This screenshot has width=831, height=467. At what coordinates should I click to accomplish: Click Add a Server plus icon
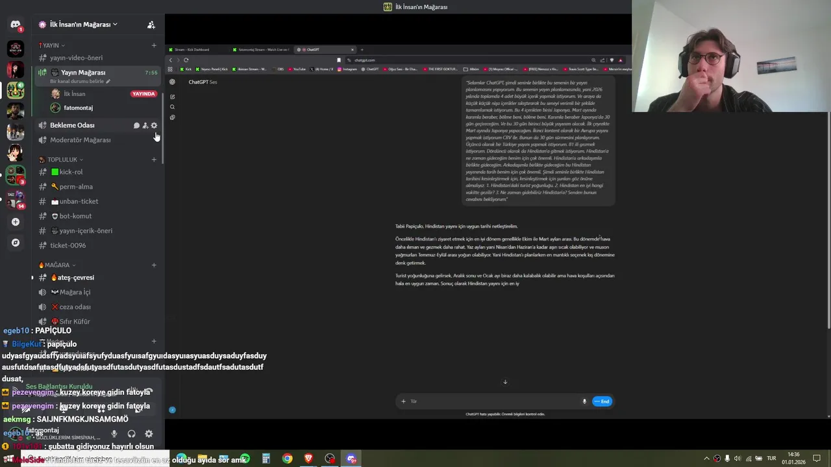[x=16, y=222]
